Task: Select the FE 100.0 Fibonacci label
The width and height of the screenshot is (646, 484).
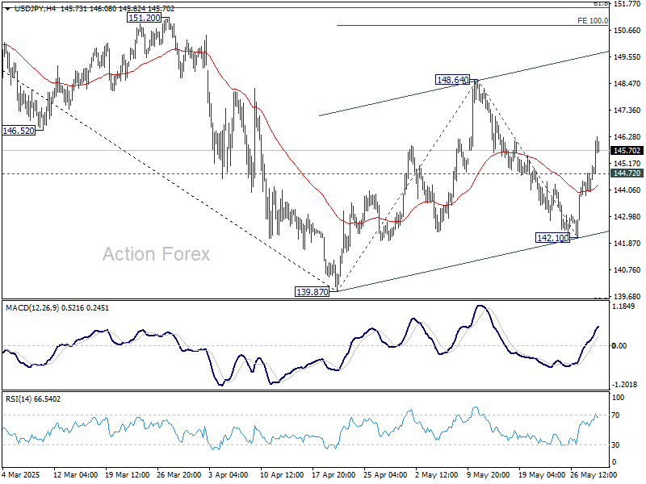Action: tap(593, 21)
